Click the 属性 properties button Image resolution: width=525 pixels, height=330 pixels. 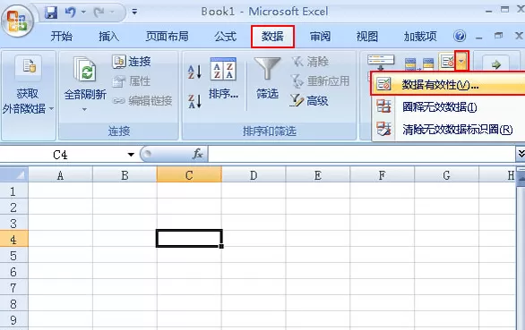pos(132,80)
